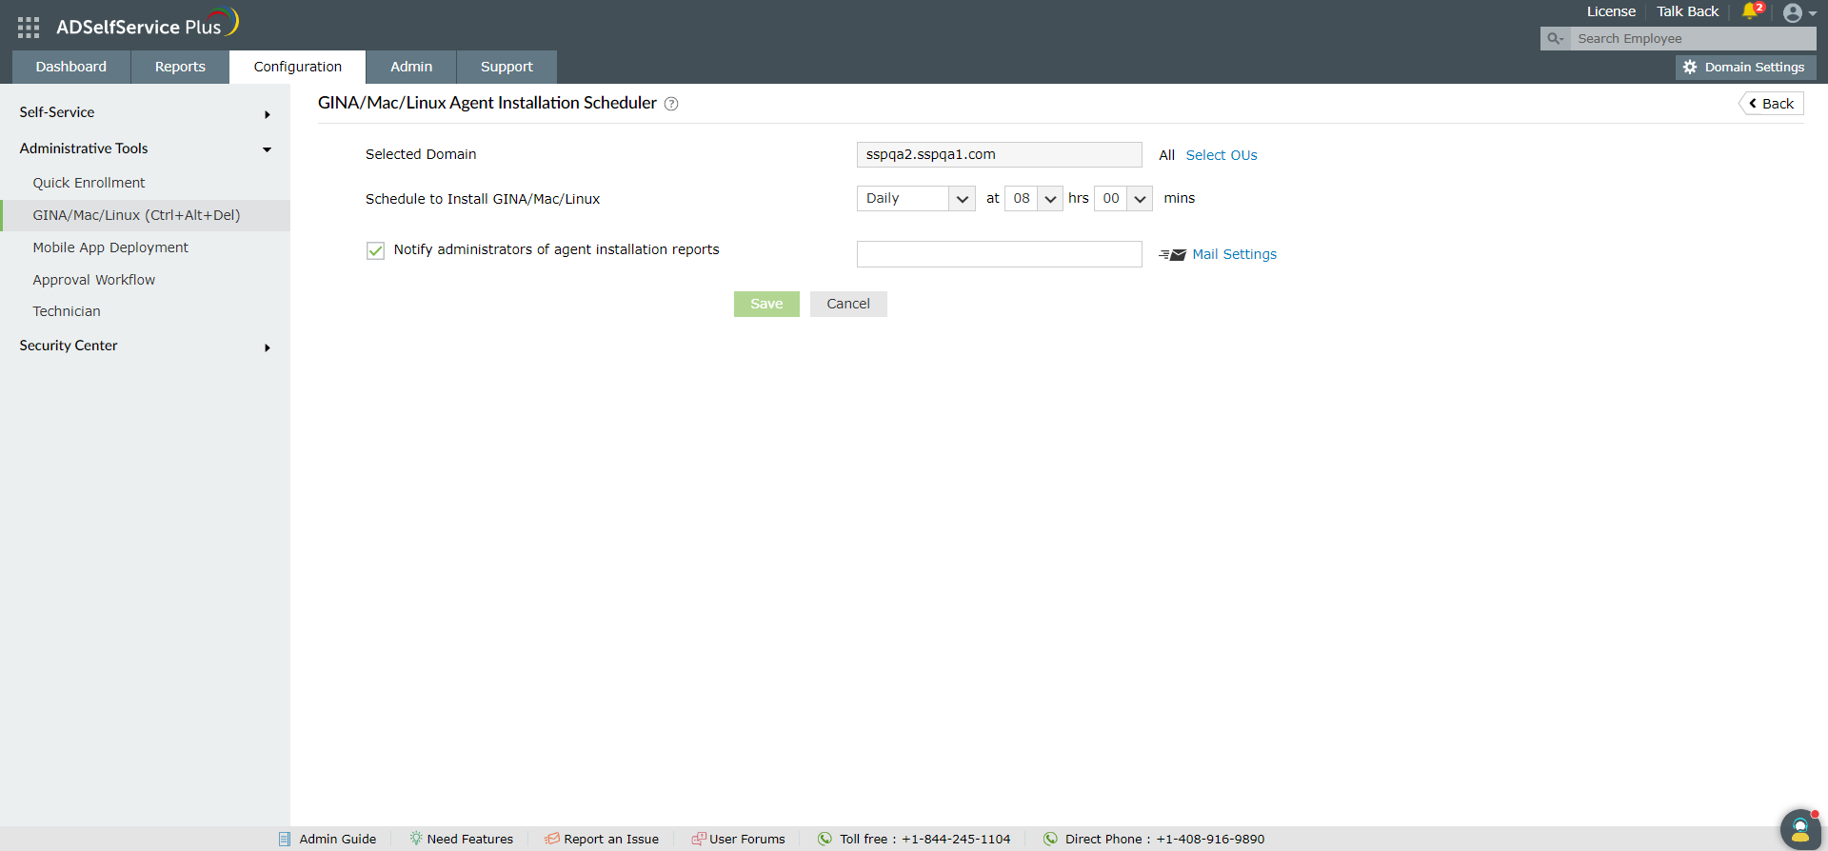Screen dimensions: 1828x851
Task: Switch to the Admin tab
Action: (x=411, y=67)
